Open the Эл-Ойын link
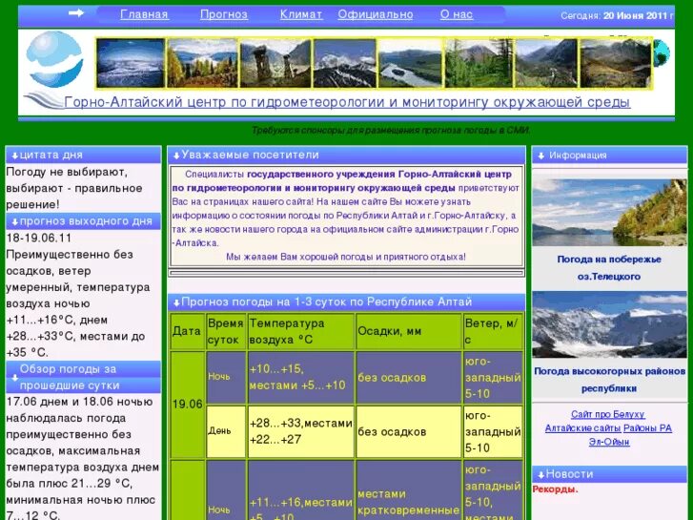This screenshot has width=693, height=520. coord(608,442)
